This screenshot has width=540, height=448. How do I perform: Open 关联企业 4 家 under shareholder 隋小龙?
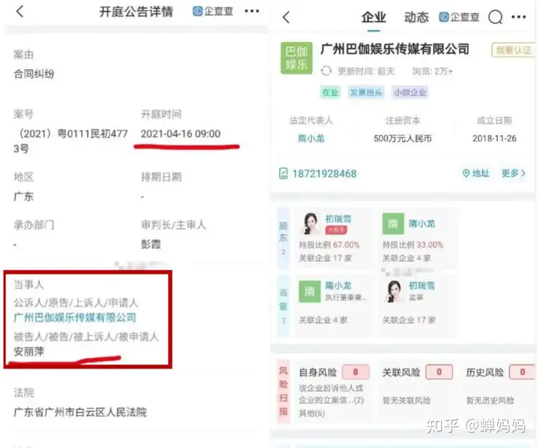406,258
